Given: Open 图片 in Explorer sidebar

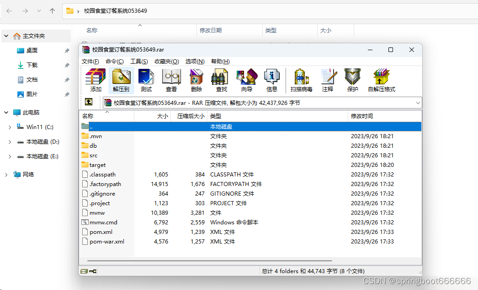Looking at the screenshot, I should click(32, 94).
